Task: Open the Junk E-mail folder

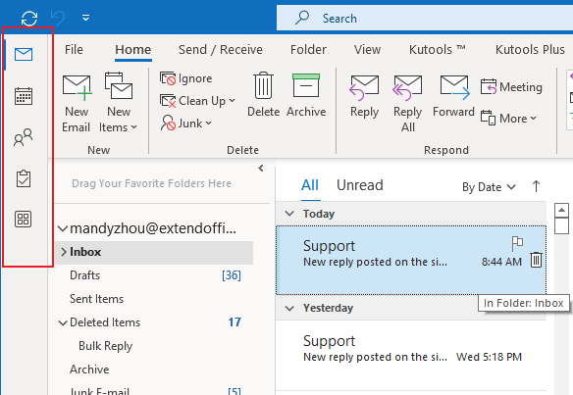Action: point(99,391)
